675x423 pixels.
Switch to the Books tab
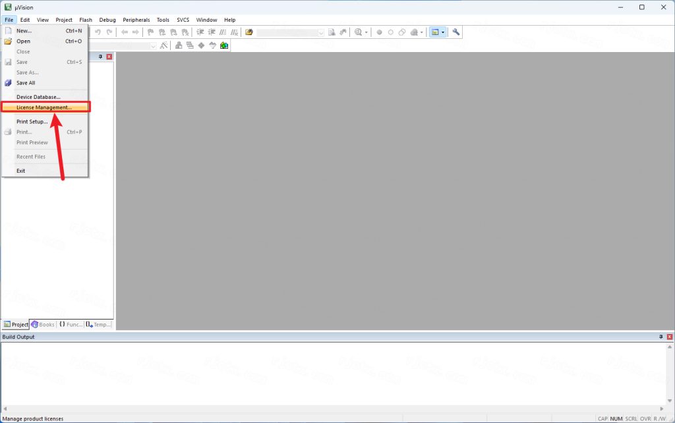pyautogui.click(x=42, y=324)
